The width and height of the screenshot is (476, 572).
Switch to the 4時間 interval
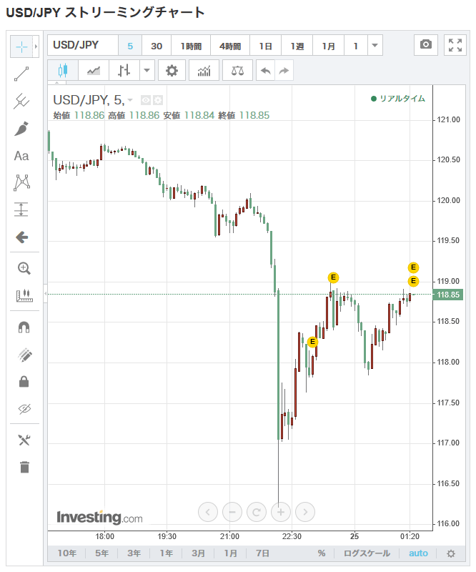(230, 46)
